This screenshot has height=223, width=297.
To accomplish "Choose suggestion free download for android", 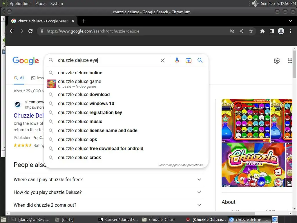I will 126,148.
